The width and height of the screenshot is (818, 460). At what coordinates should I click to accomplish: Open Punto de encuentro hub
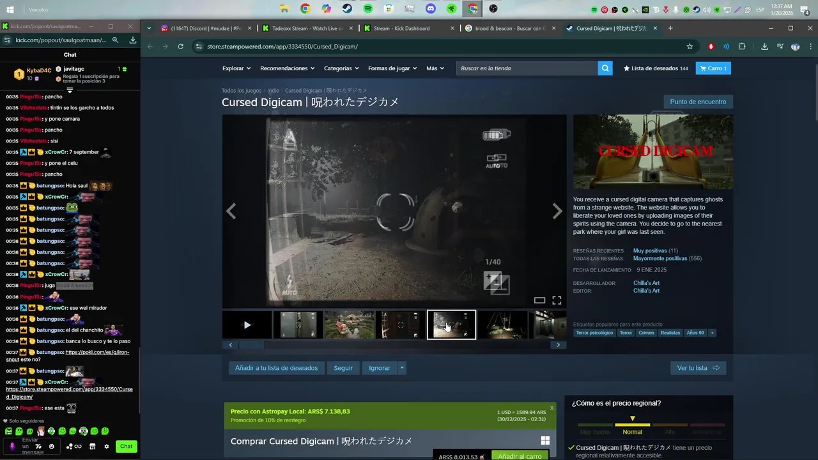(x=698, y=102)
